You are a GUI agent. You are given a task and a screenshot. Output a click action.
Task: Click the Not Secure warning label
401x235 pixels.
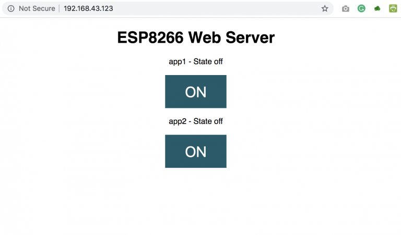tap(37, 9)
